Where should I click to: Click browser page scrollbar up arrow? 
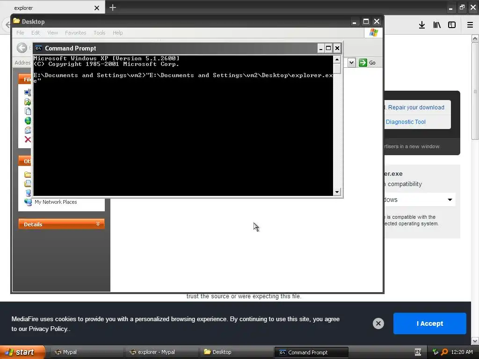[x=475, y=39]
